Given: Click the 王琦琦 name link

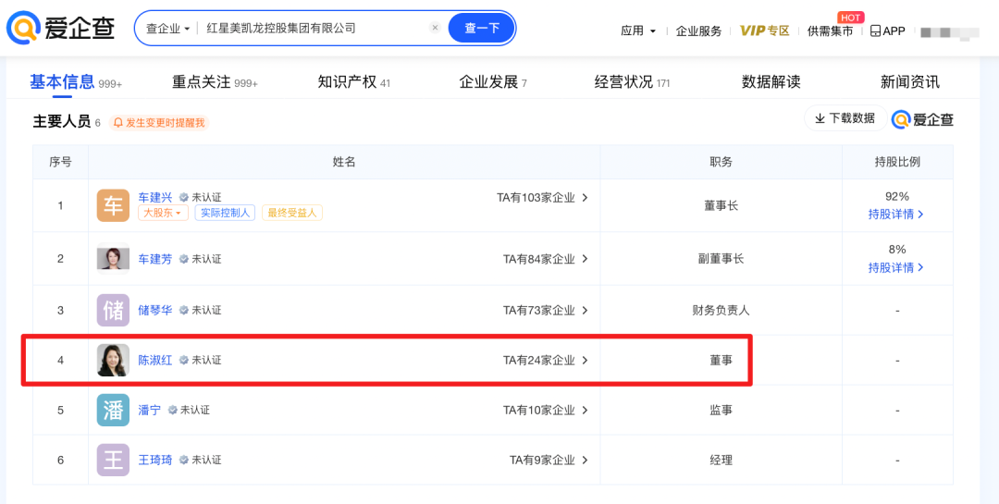Looking at the screenshot, I should pos(155,460).
